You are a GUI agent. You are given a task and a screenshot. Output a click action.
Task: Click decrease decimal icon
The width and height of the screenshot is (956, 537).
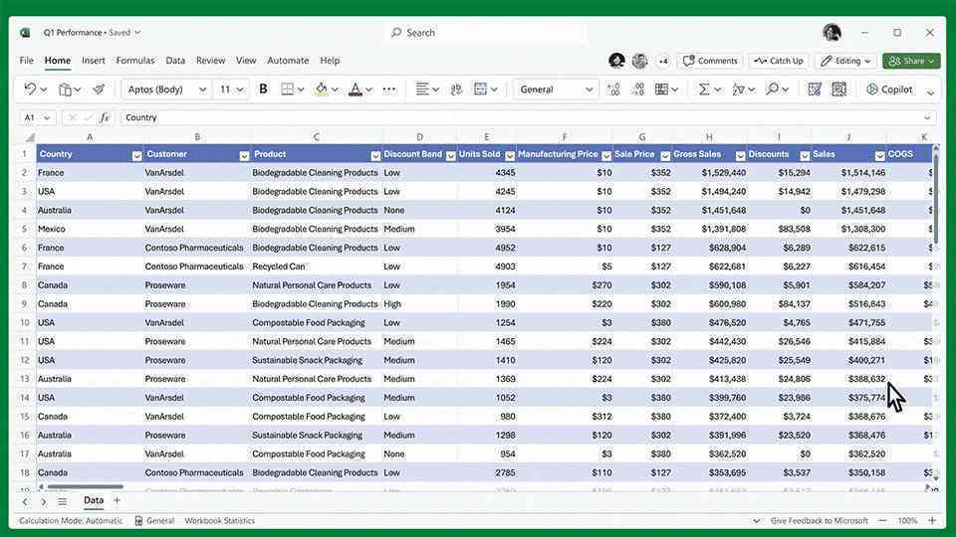point(637,89)
